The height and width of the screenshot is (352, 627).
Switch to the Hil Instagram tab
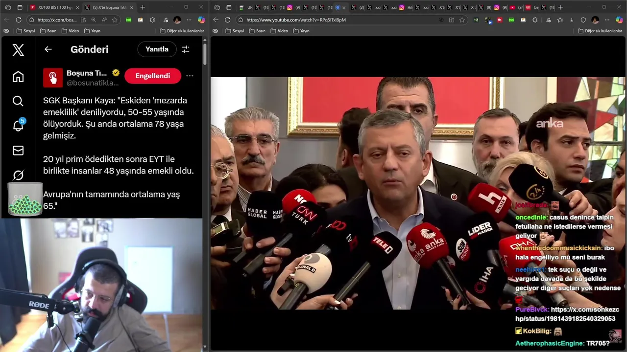click(406, 7)
